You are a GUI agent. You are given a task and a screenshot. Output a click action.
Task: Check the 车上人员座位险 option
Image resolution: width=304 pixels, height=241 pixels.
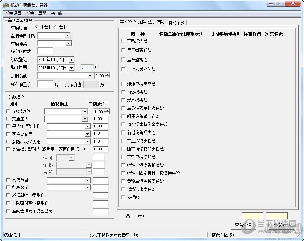[123, 69]
